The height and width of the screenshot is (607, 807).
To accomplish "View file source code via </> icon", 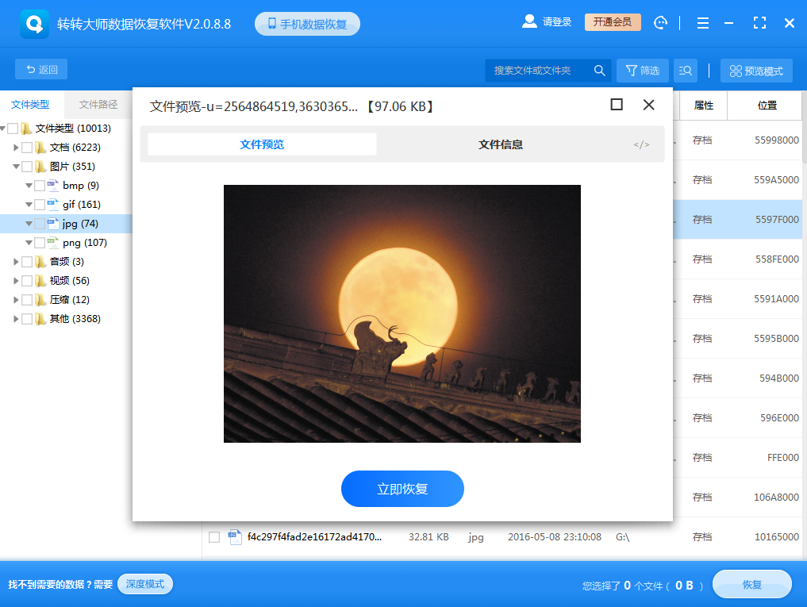I will (x=640, y=144).
